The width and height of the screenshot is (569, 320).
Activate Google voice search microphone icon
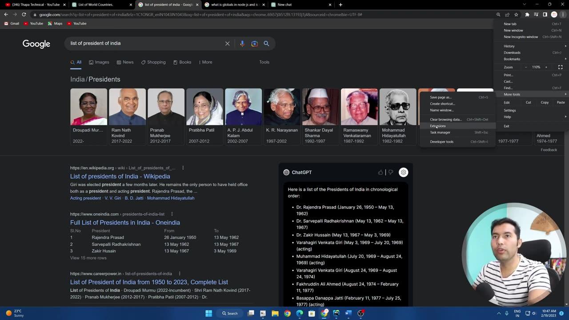pos(242,44)
